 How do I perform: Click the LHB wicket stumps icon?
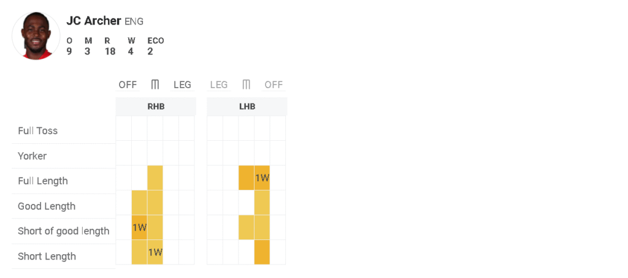coord(247,85)
